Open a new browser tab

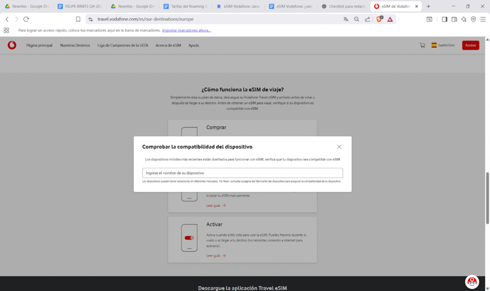[x=428, y=6]
